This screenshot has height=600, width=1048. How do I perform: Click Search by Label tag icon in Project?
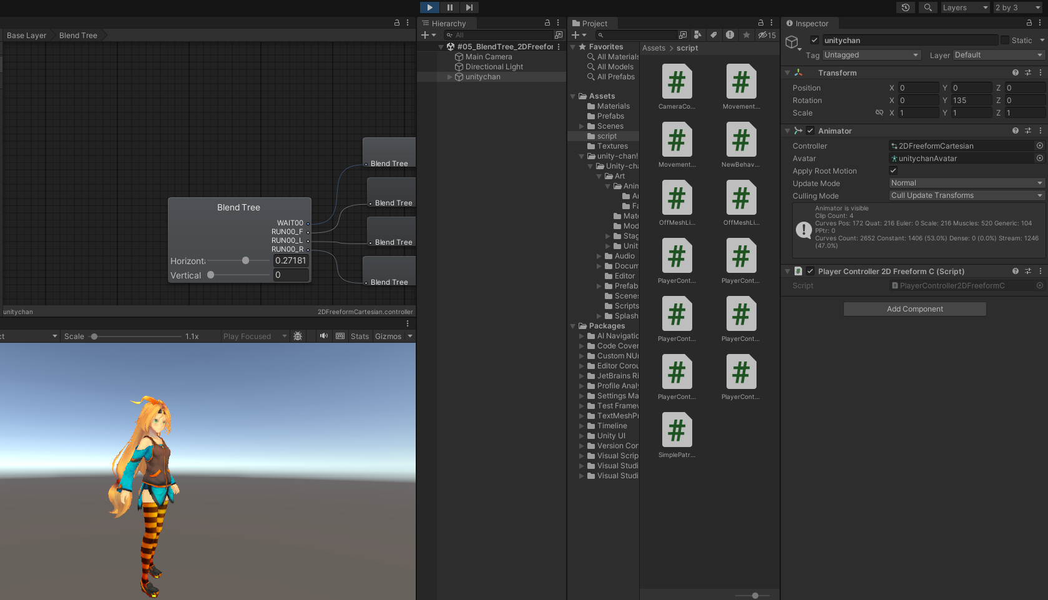(713, 35)
